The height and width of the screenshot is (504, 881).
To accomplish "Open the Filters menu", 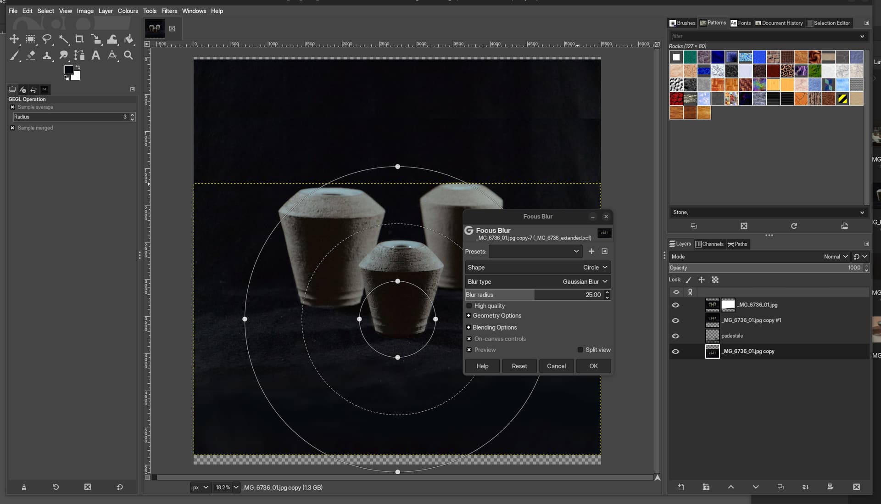I will (x=169, y=11).
